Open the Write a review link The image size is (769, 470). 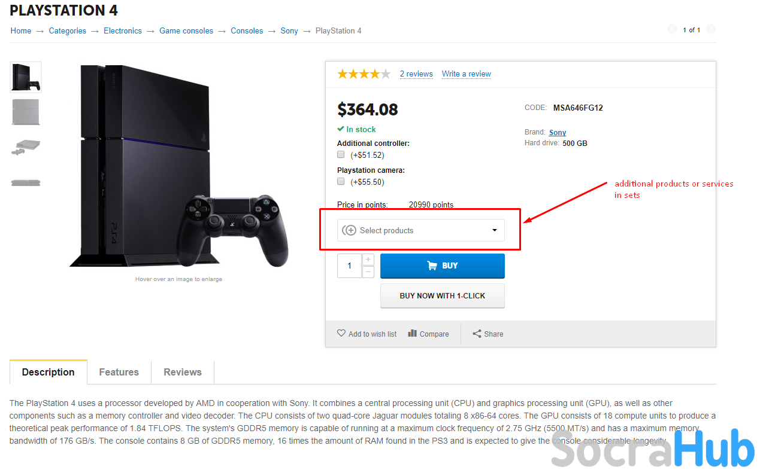coord(467,74)
